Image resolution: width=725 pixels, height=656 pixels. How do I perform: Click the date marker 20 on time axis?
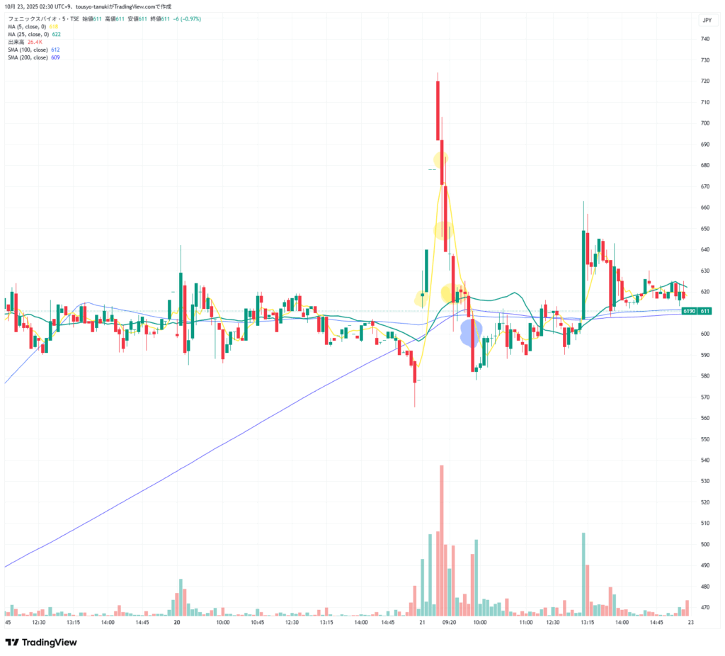tap(177, 622)
